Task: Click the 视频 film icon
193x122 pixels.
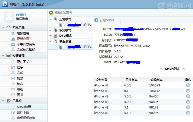Action: click(x=13, y=78)
